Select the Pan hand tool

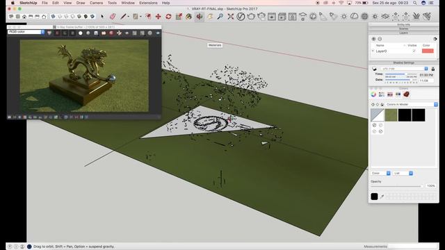[x=210, y=17]
